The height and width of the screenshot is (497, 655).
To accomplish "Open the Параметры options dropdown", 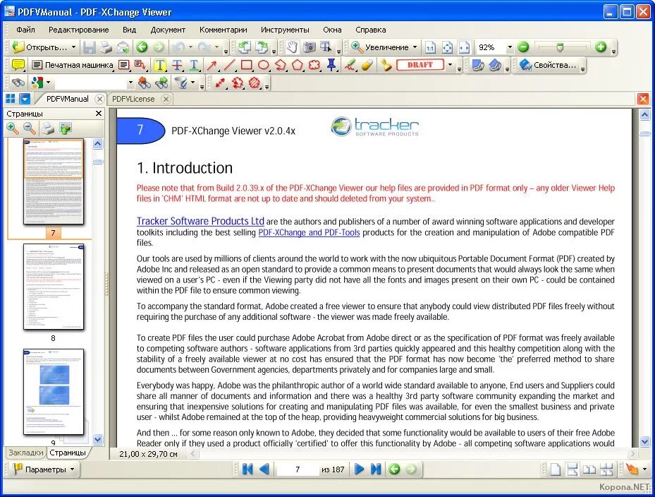I will click(72, 469).
